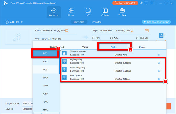Open the hamburger menu icon
The width and height of the screenshot is (176, 114).
152,3
